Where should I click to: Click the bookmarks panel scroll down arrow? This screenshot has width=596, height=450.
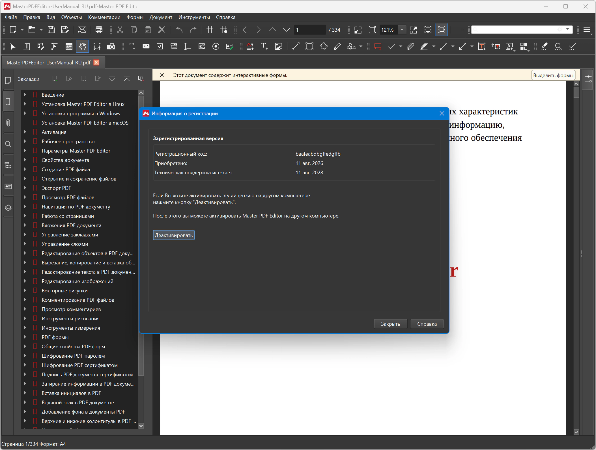click(x=141, y=426)
